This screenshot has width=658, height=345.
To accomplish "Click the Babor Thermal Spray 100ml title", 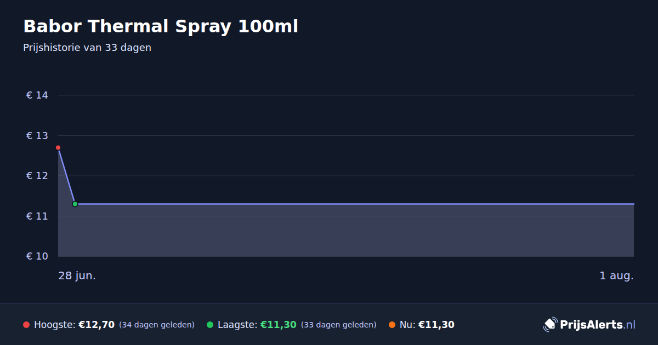I will (x=161, y=26).
